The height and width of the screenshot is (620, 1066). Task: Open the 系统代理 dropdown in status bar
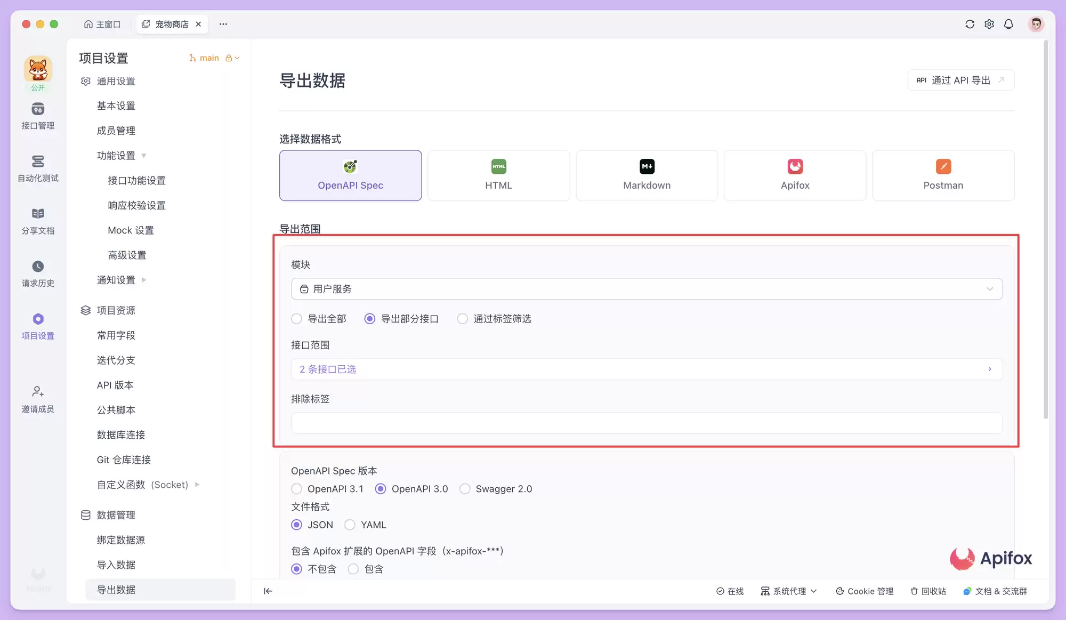[x=789, y=591]
